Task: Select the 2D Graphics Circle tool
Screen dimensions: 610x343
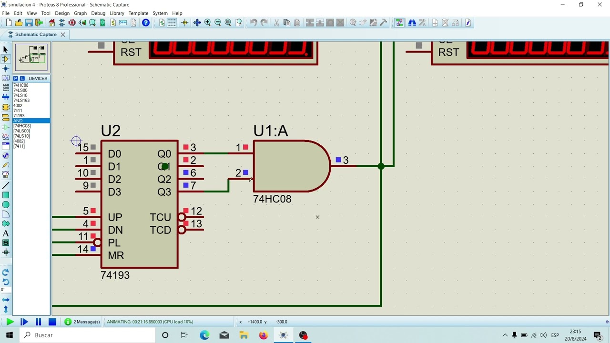Action: (x=6, y=204)
